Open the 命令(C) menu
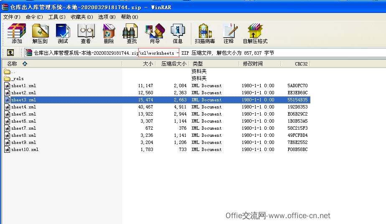Screen dimensions: 386x224 (x=34, y=17)
